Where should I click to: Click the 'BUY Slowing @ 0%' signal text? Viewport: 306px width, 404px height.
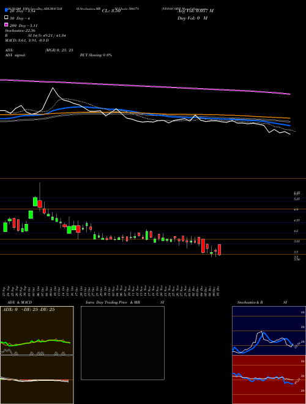pyautogui.click(x=96, y=55)
